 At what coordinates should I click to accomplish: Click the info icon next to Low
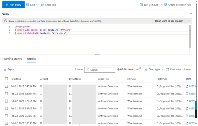tap(140, 68)
